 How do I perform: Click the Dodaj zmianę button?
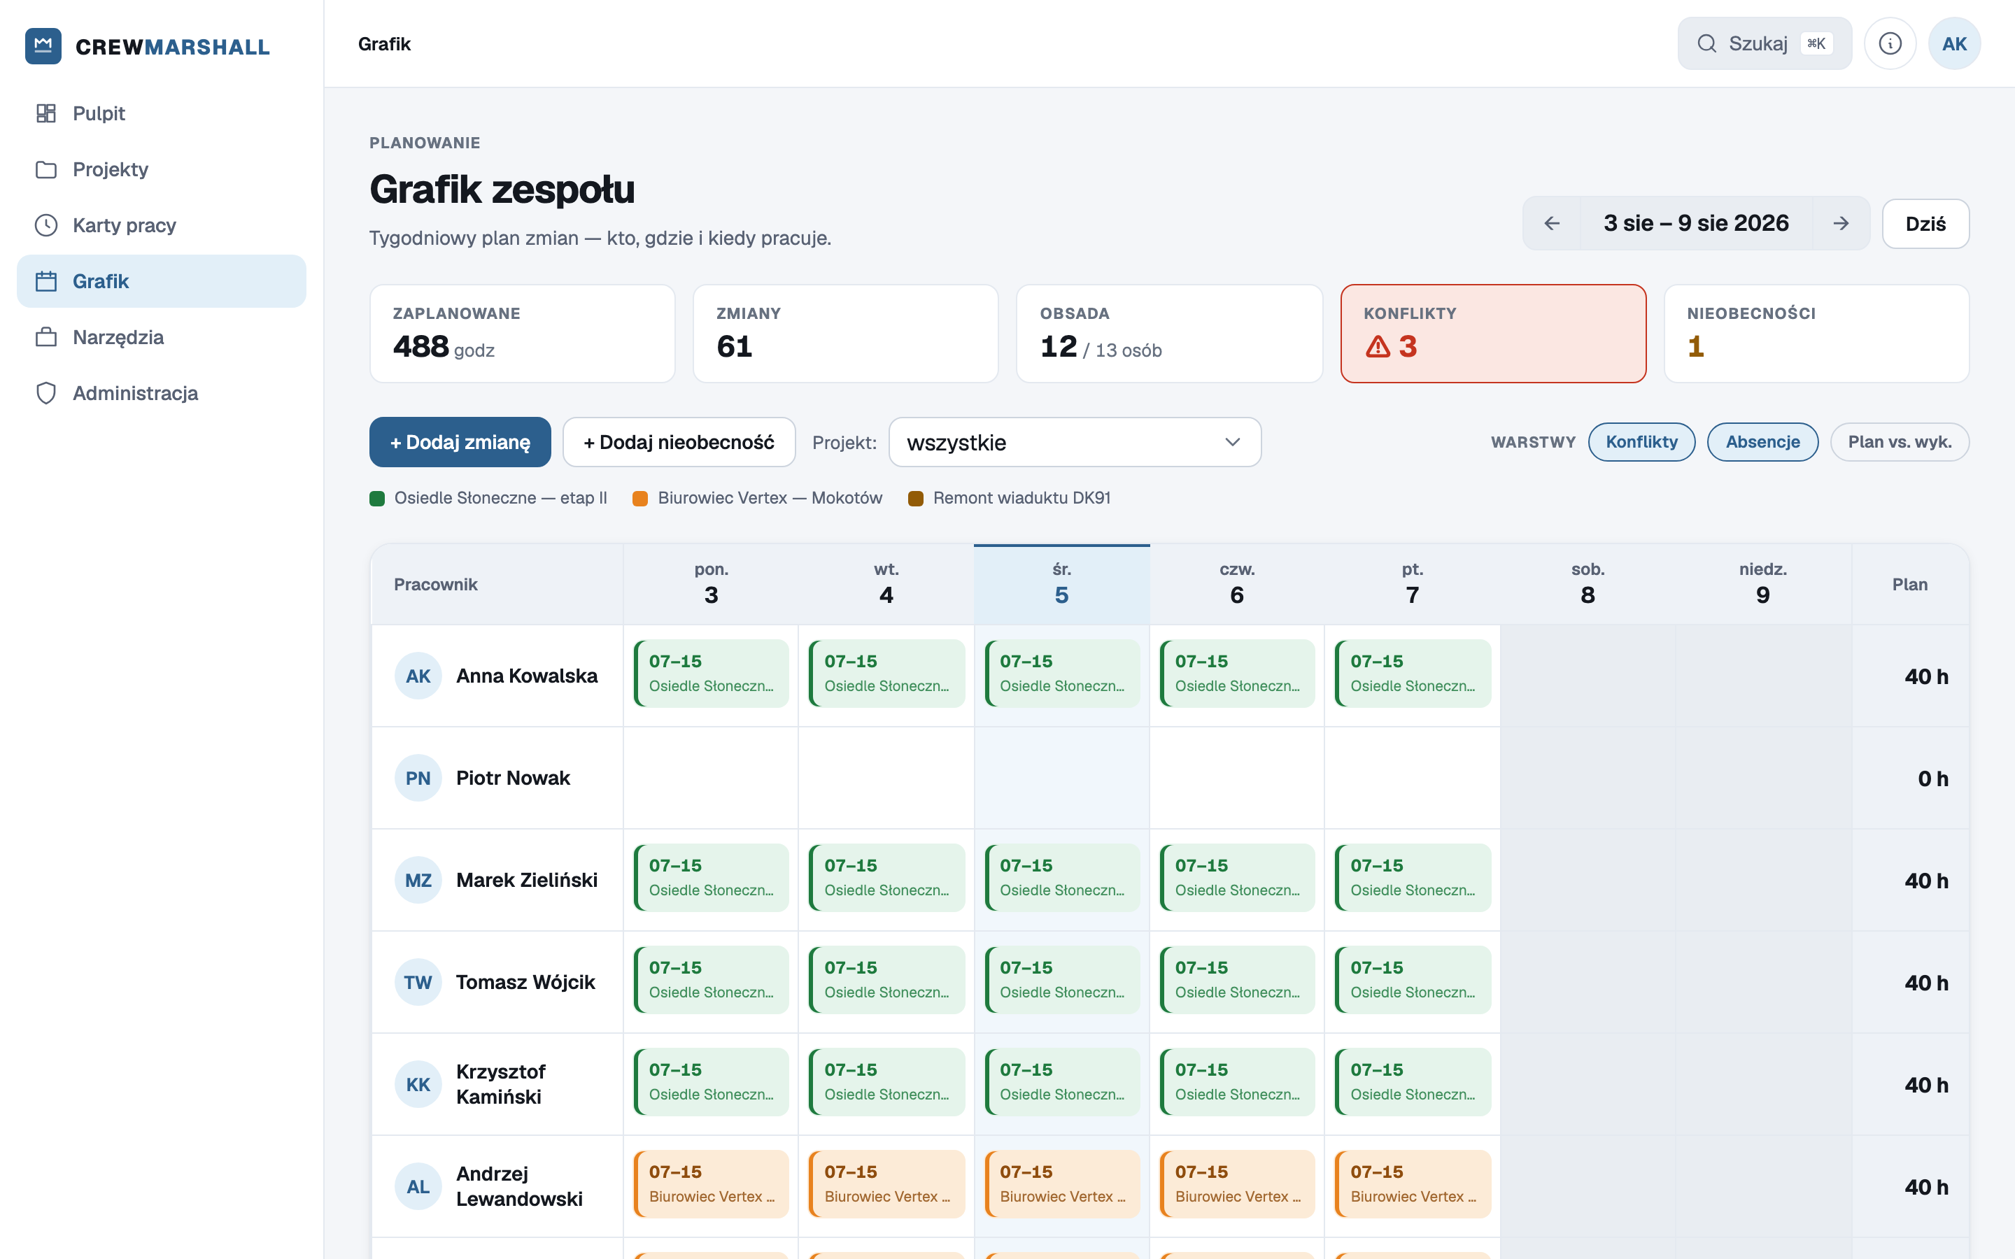(460, 442)
